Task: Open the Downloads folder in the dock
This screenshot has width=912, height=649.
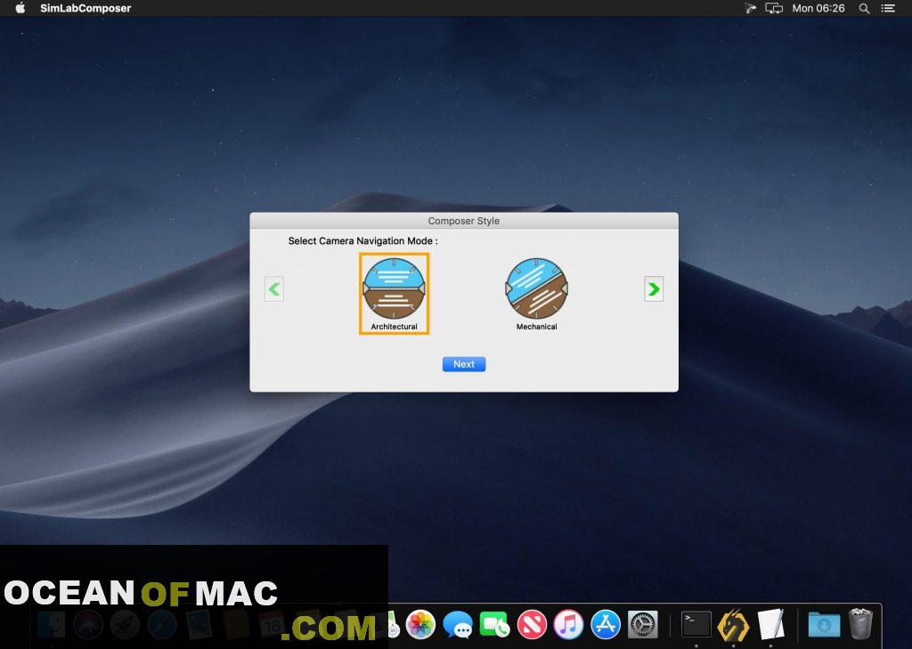Action: coord(824,625)
